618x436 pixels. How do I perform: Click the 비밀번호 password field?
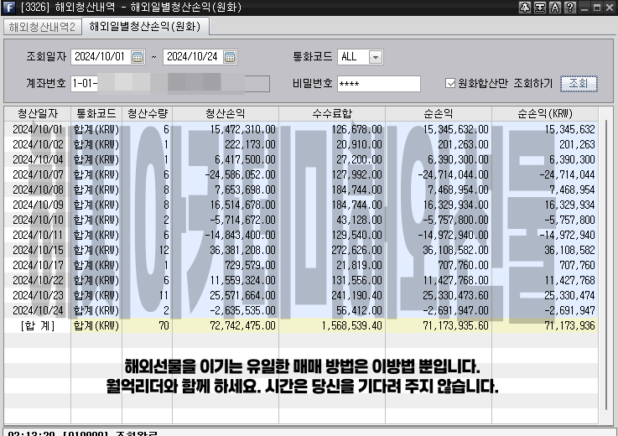click(379, 84)
